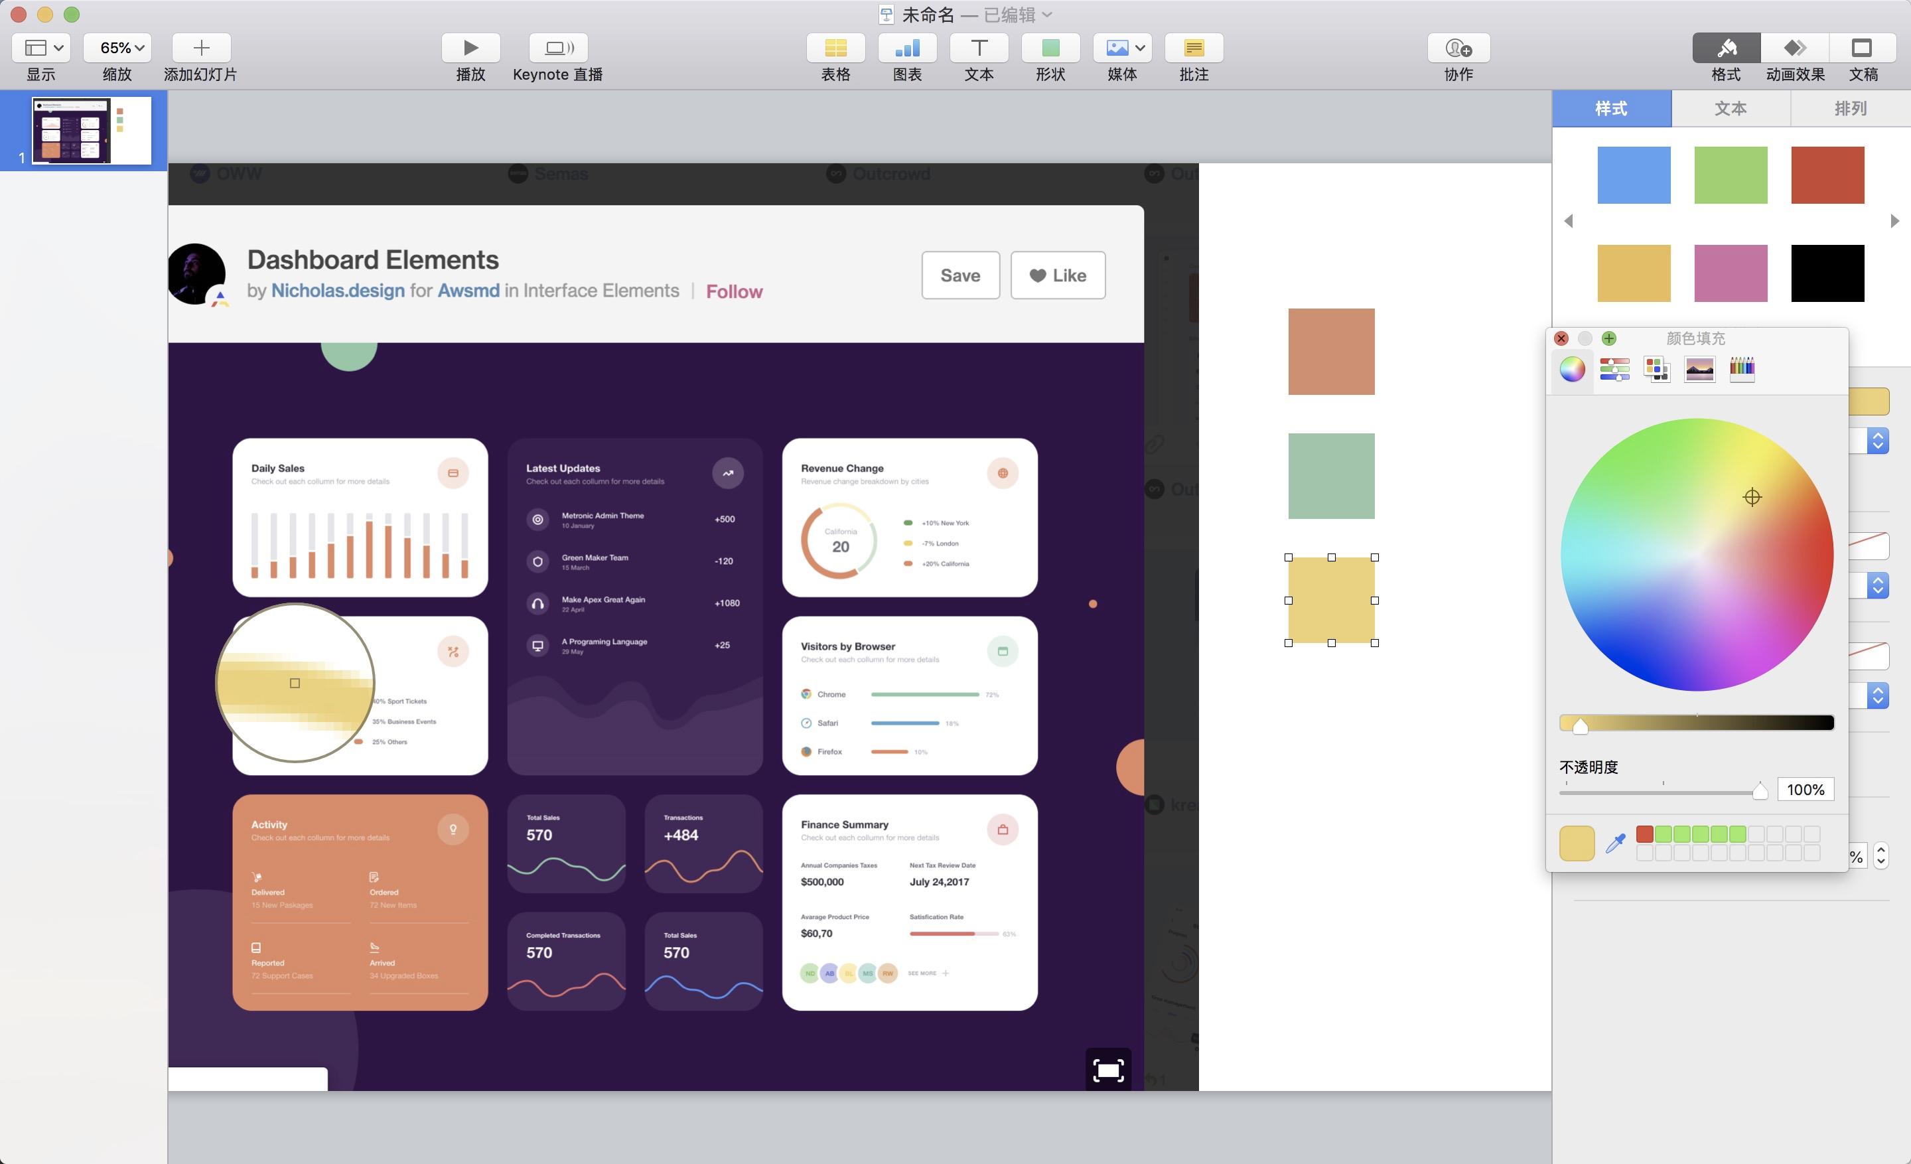Switch to the Text tab in inspector
The image size is (1911, 1164).
(x=1731, y=109)
